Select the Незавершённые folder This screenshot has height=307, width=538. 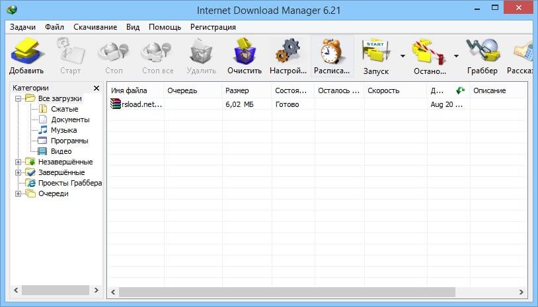[x=65, y=162]
